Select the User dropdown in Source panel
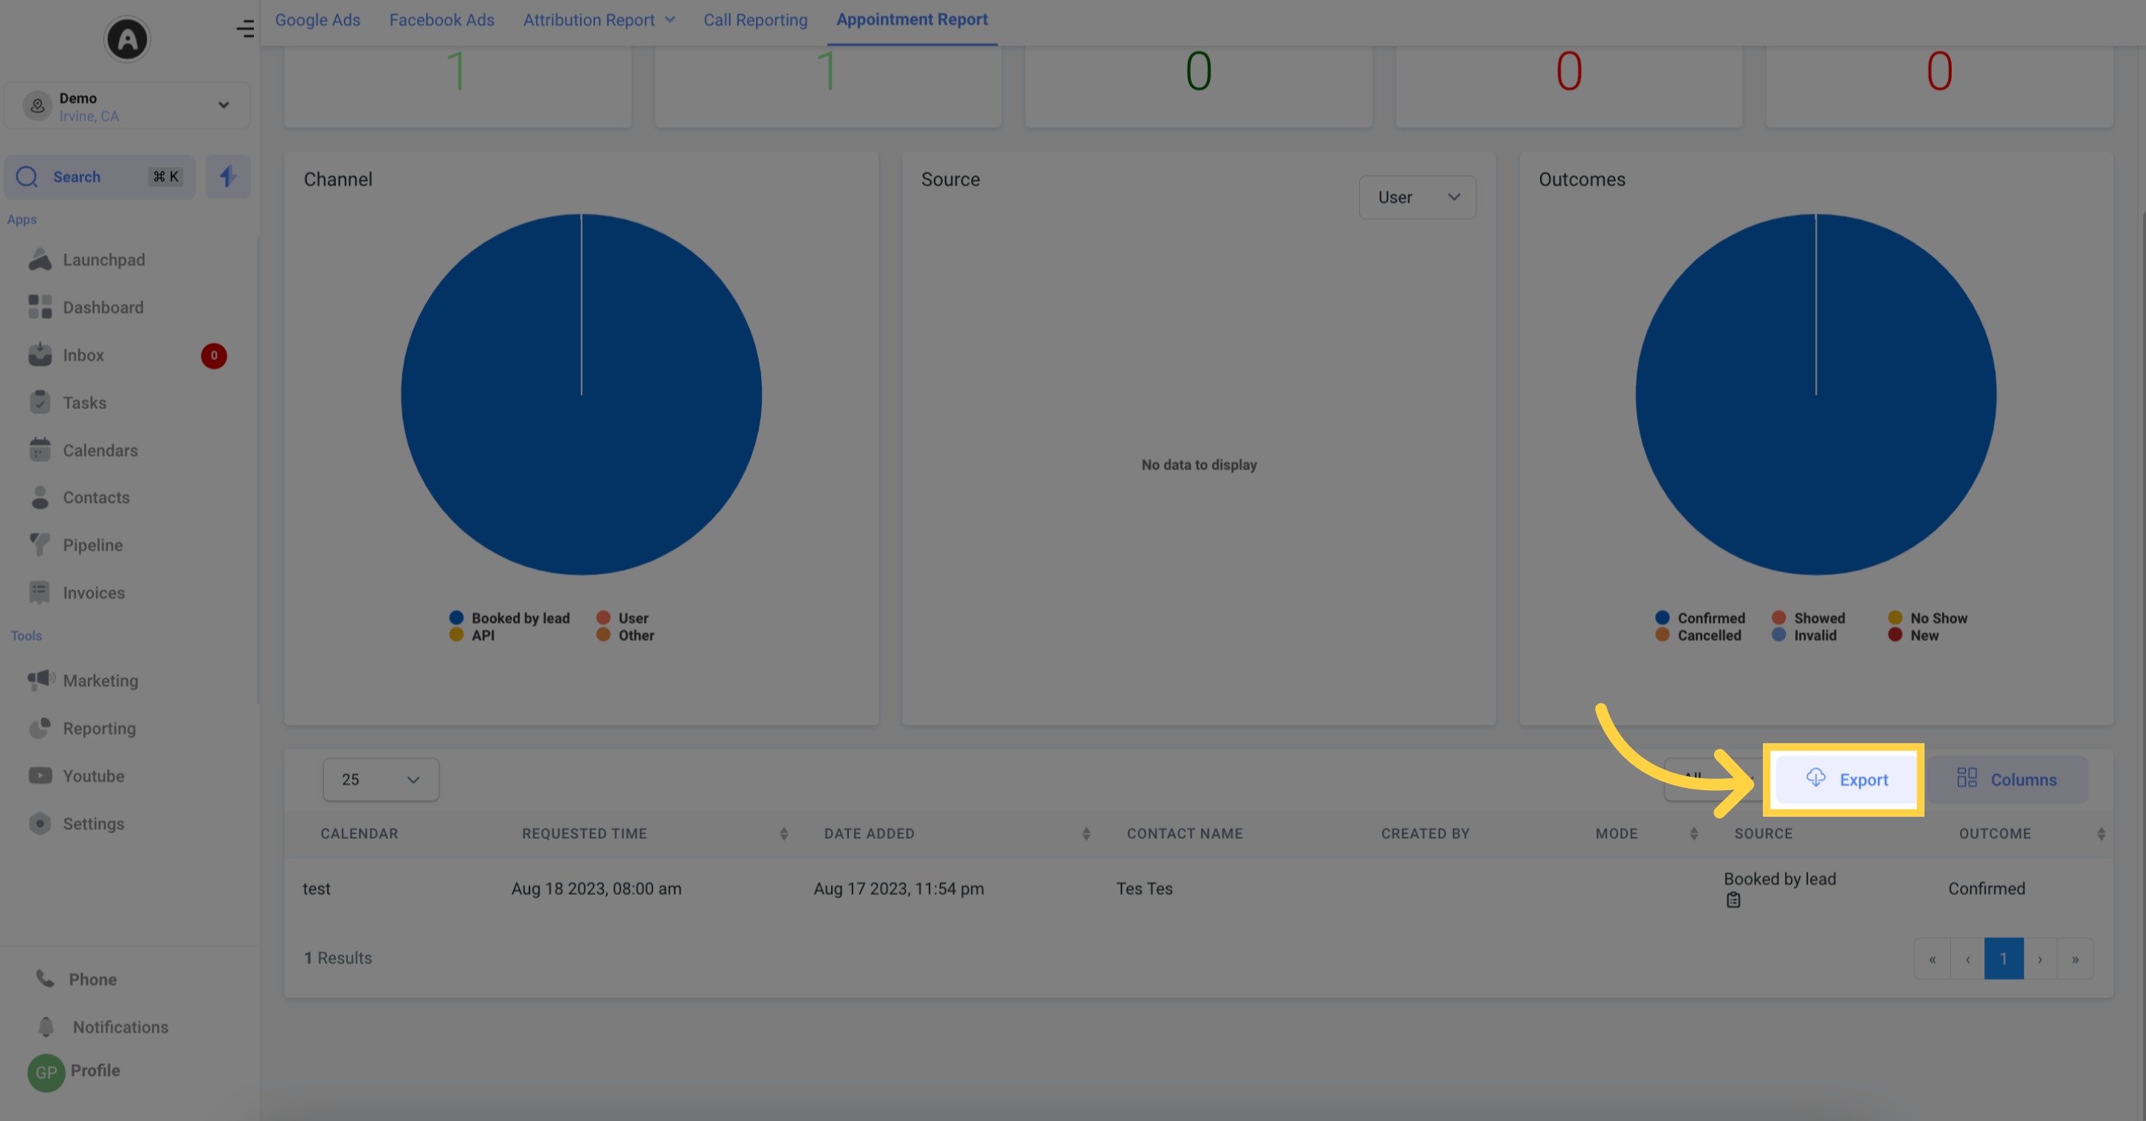2146x1121 pixels. [1417, 197]
